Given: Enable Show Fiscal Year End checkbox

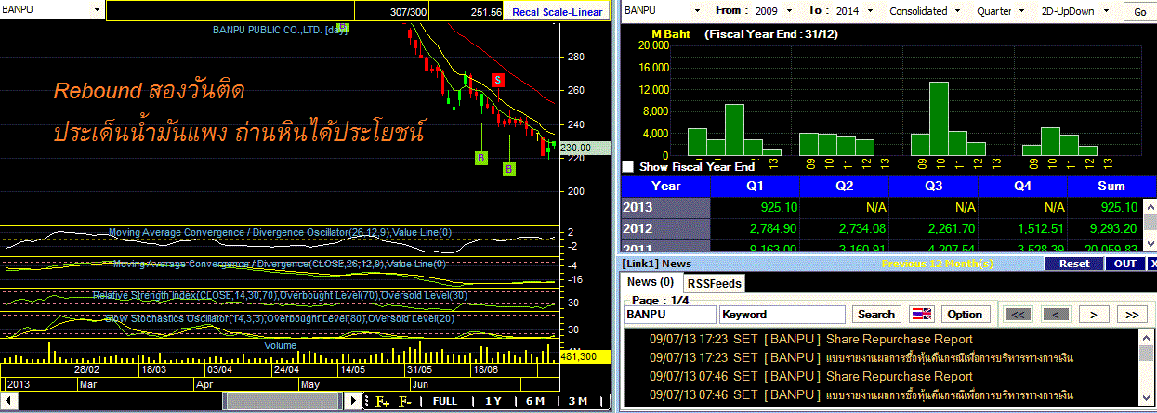Looking at the screenshot, I should 627,167.
